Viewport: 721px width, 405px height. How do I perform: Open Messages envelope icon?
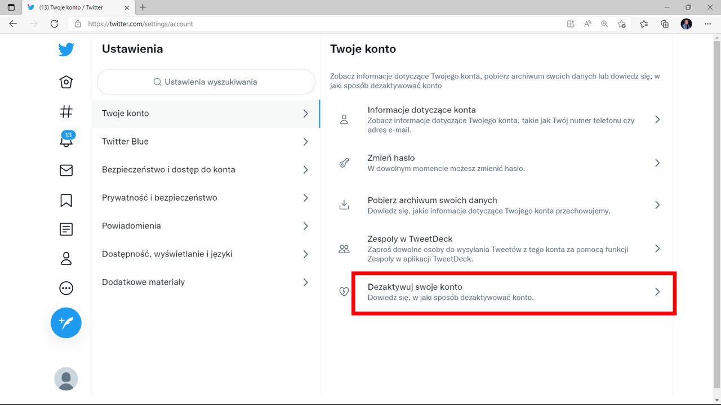[x=66, y=170]
